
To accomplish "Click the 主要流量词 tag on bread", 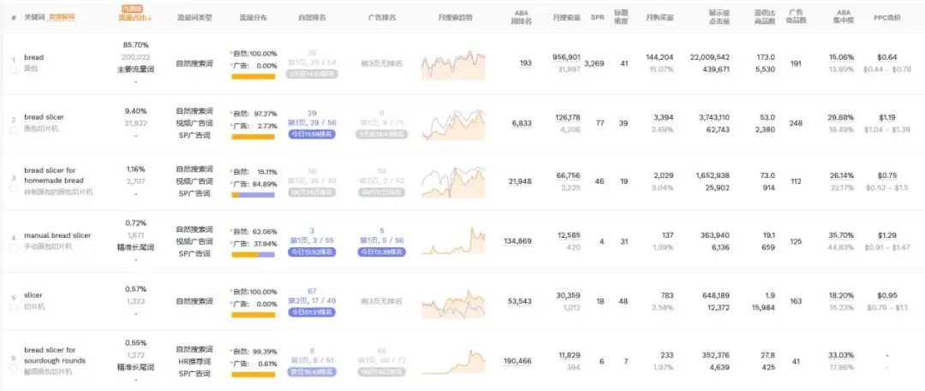I will [135, 69].
